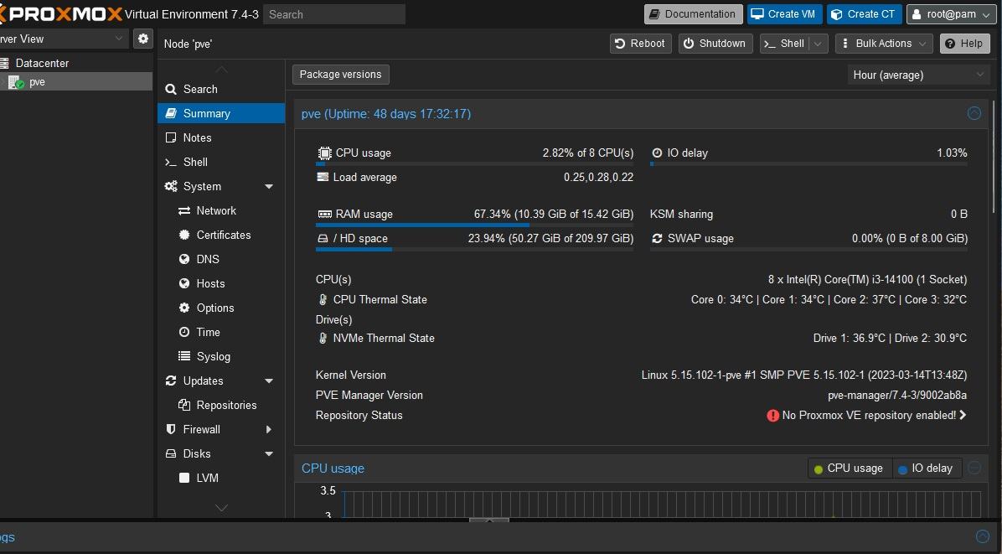Click the DNS globe icon
Viewport: 1002px width, 554px height.
point(184,260)
